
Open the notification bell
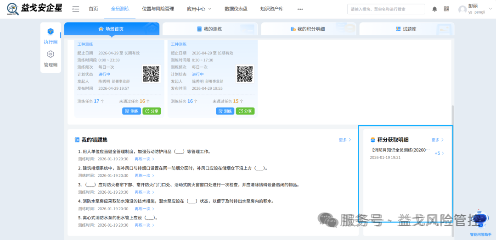point(434,9)
